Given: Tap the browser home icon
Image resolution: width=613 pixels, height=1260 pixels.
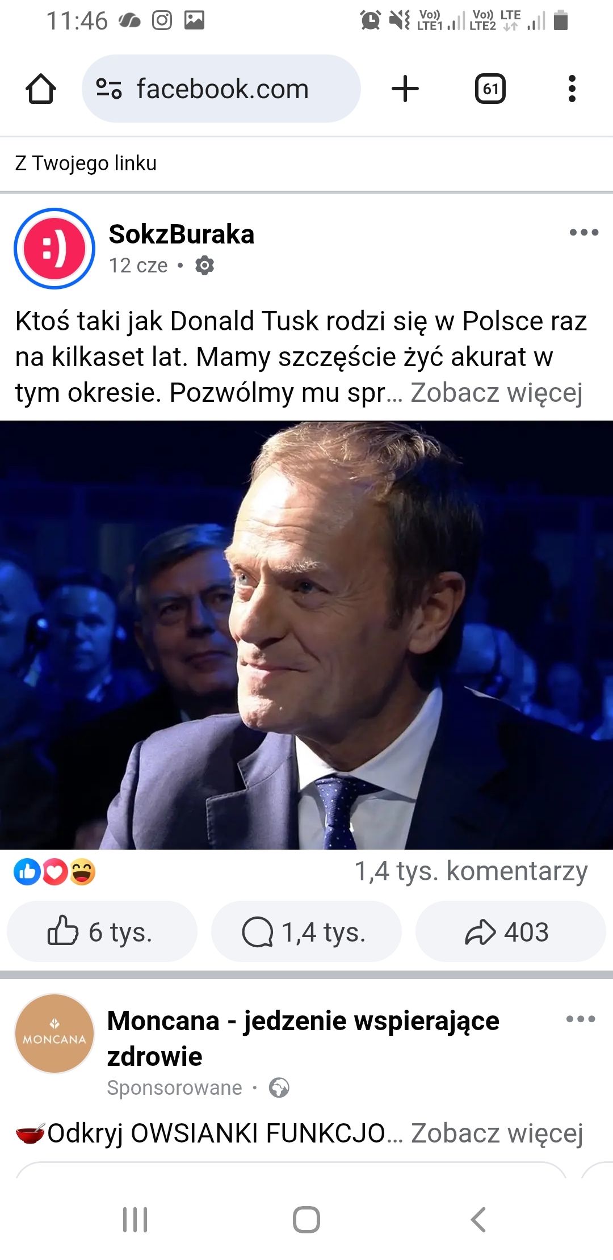Looking at the screenshot, I should (x=41, y=89).
